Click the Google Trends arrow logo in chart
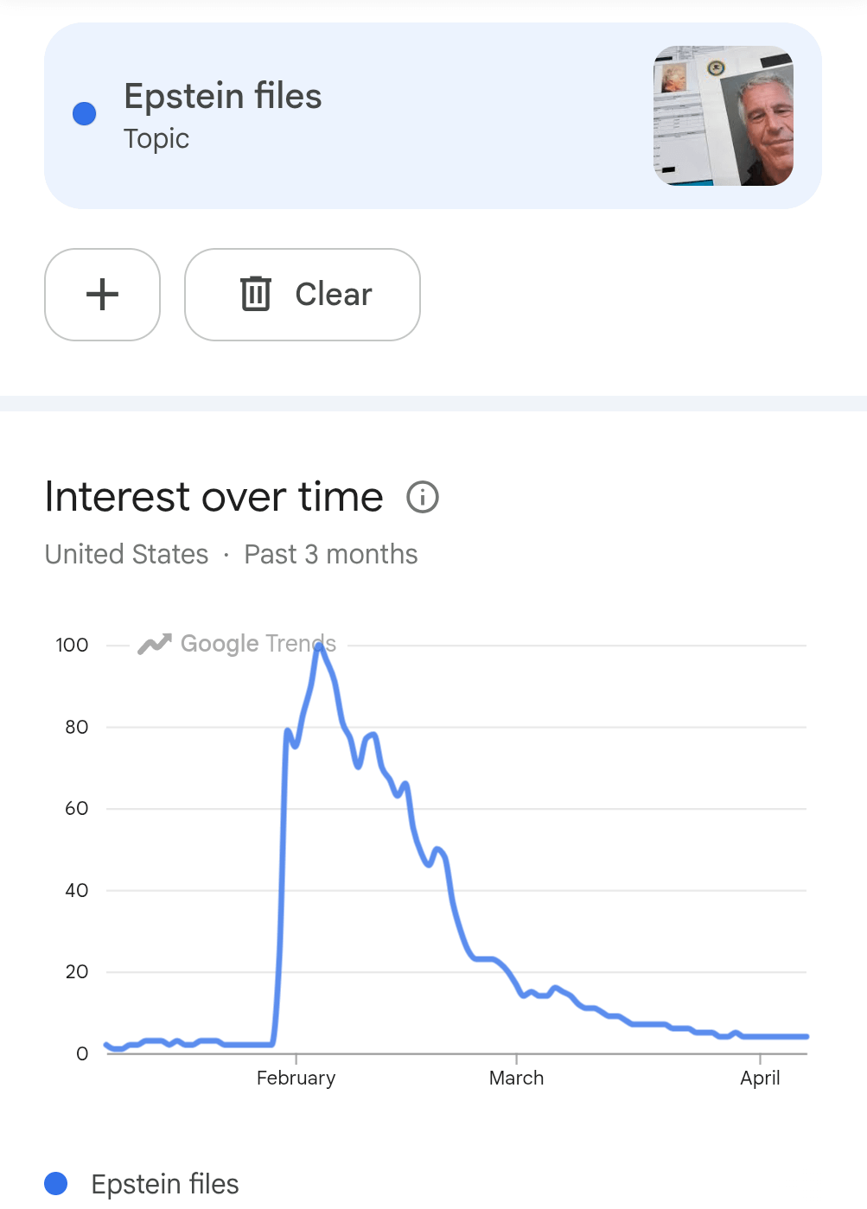The height and width of the screenshot is (1209, 867). (x=155, y=644)
